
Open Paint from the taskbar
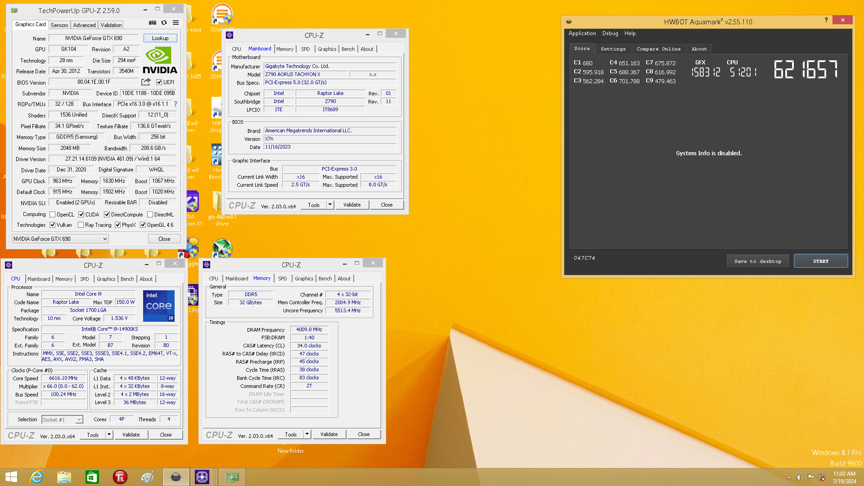(x=148, y=477)
